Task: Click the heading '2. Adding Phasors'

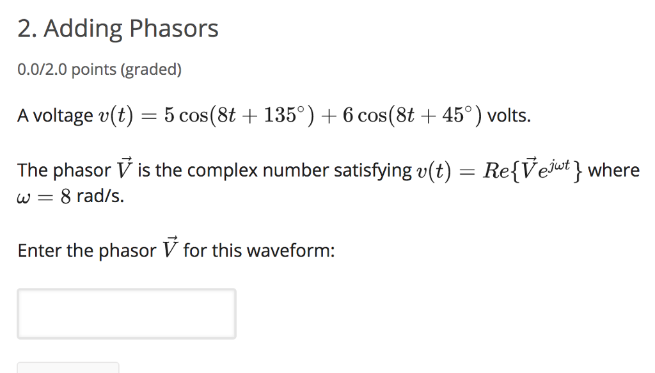Action: [x=117, y=28]
